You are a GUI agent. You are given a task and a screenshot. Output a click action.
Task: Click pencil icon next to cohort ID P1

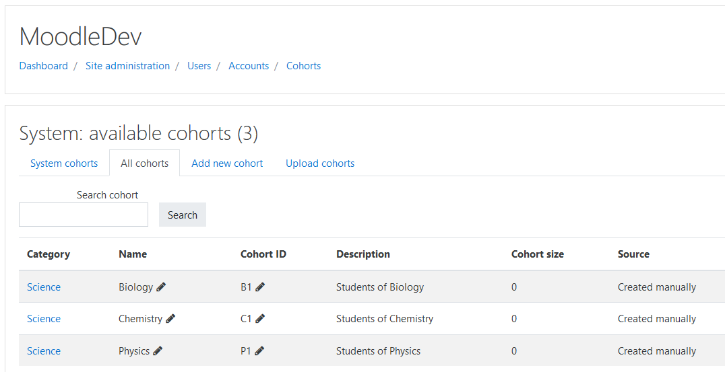[259, 351]
